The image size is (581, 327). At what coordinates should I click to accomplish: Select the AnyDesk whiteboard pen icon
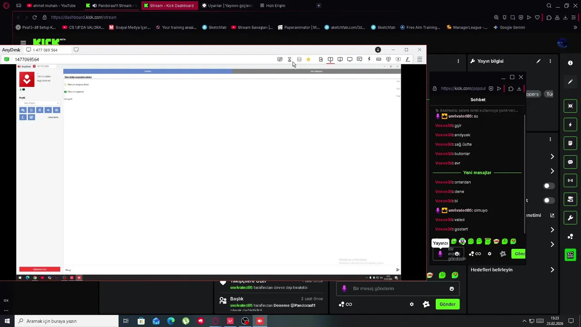point(408,59)
